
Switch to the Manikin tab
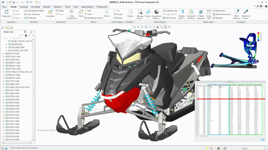(58, 7)
